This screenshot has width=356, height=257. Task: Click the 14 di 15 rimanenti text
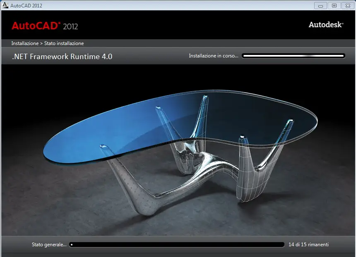[x=308, y=245]
